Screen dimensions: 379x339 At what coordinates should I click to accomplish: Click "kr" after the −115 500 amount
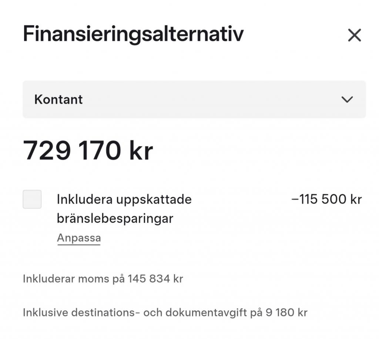[355, 199]
